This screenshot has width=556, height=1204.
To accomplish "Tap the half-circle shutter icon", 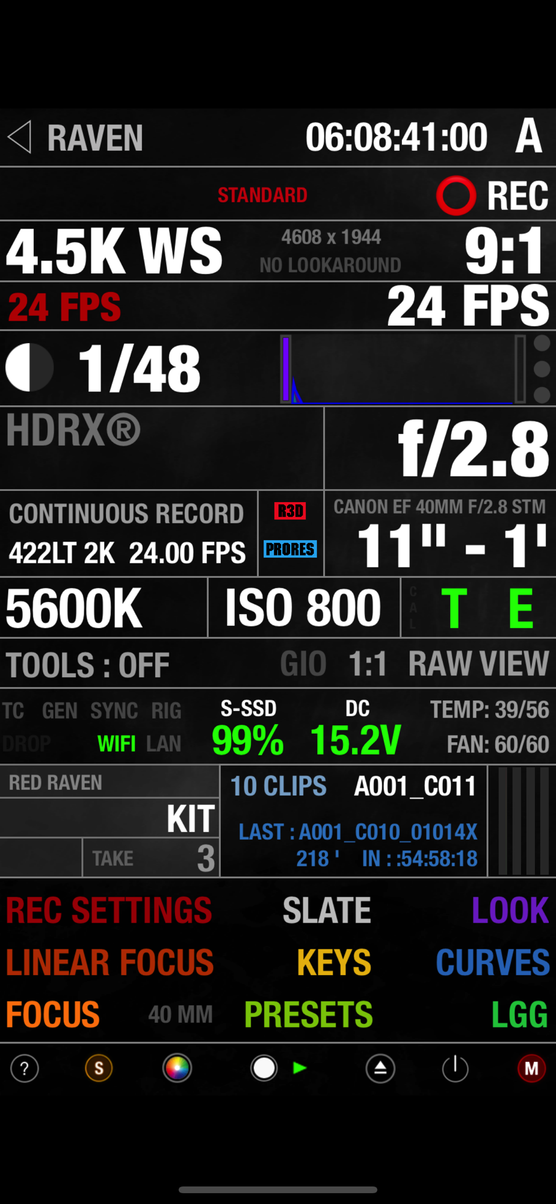I will pos(29,367).
